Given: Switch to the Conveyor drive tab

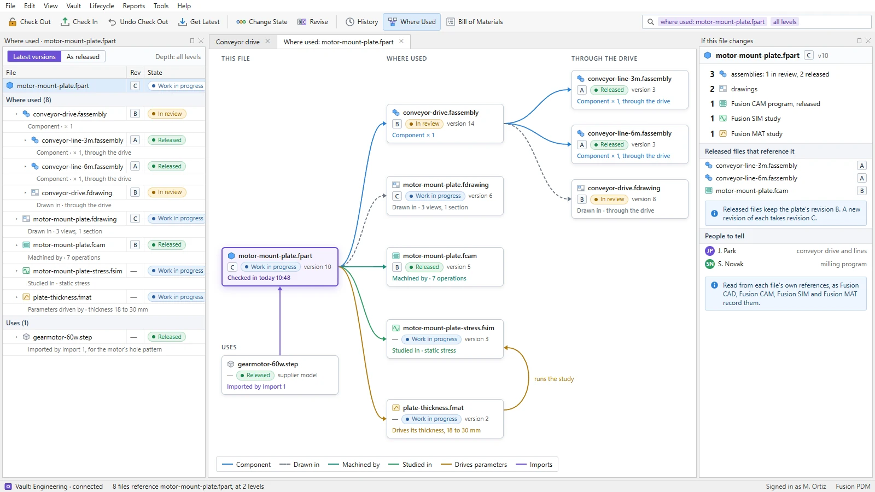Looking at the screenshot, I should click(x=238, y=42).
